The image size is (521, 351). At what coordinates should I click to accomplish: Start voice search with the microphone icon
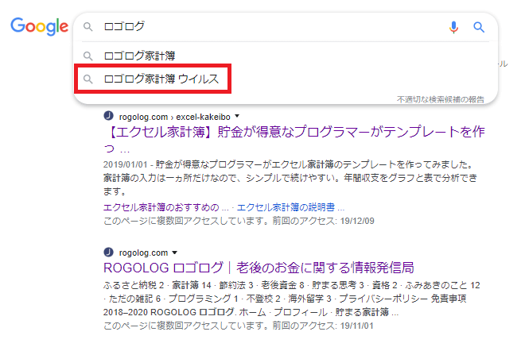click(453, 27)
